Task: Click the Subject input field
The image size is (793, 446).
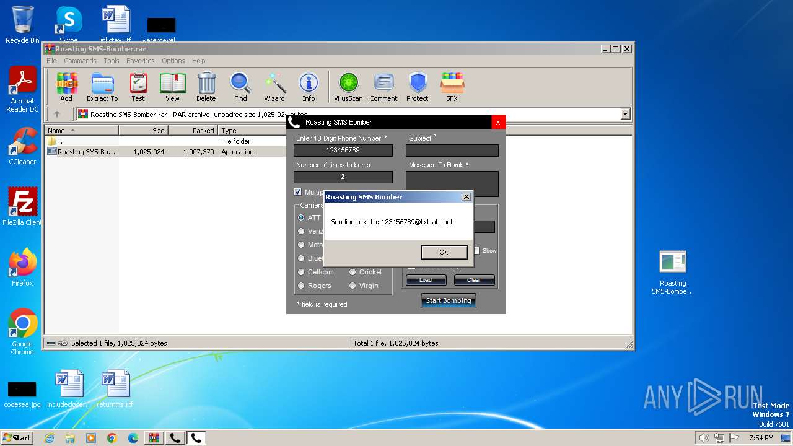Action: coord(452,151)
